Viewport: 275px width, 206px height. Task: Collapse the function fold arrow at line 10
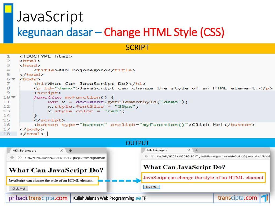point(13,97)
